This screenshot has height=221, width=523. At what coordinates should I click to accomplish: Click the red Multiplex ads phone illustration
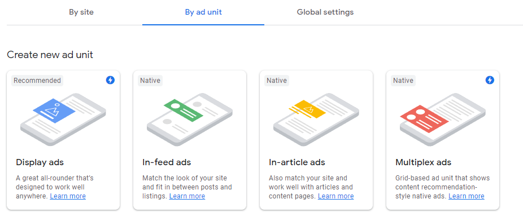(443, 119)
